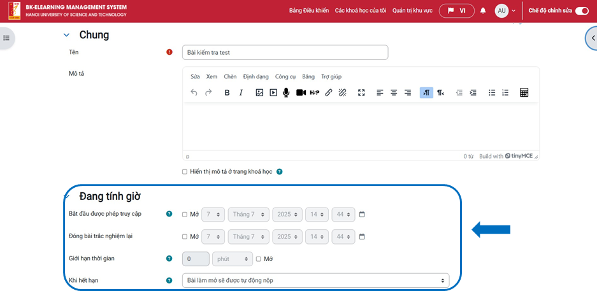The image size is (597, 291).
Task: Edit the Tên input field
Action: click(x=285, y=52)
